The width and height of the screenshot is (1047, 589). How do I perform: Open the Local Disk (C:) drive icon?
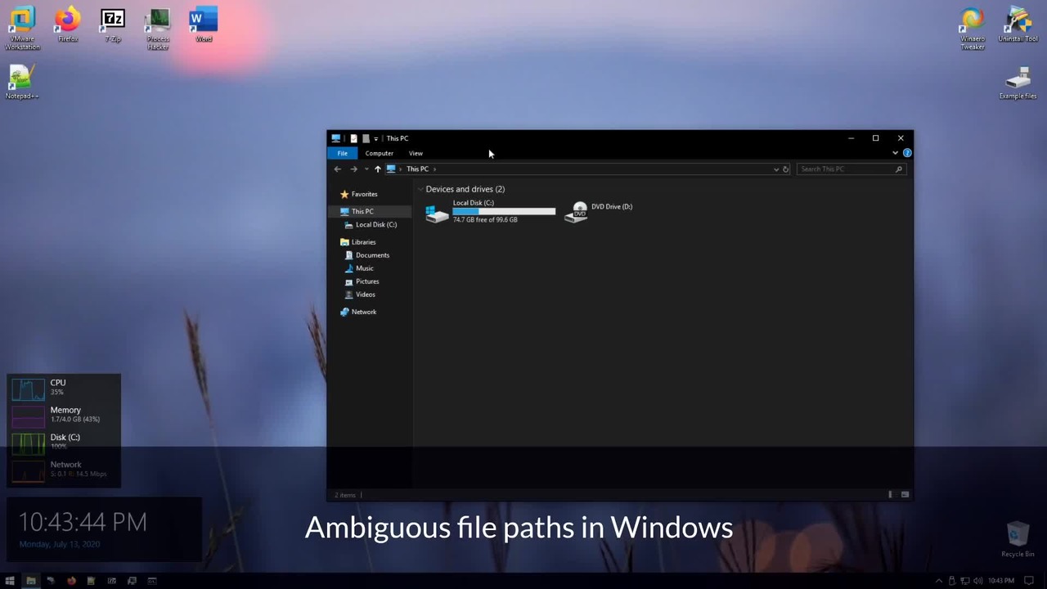438,214
